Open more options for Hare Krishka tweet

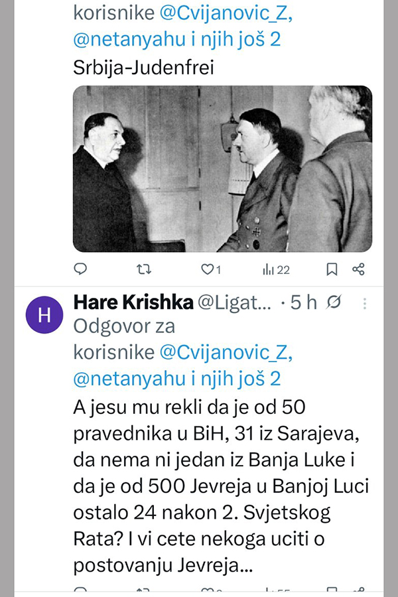[x=365, y=303]
